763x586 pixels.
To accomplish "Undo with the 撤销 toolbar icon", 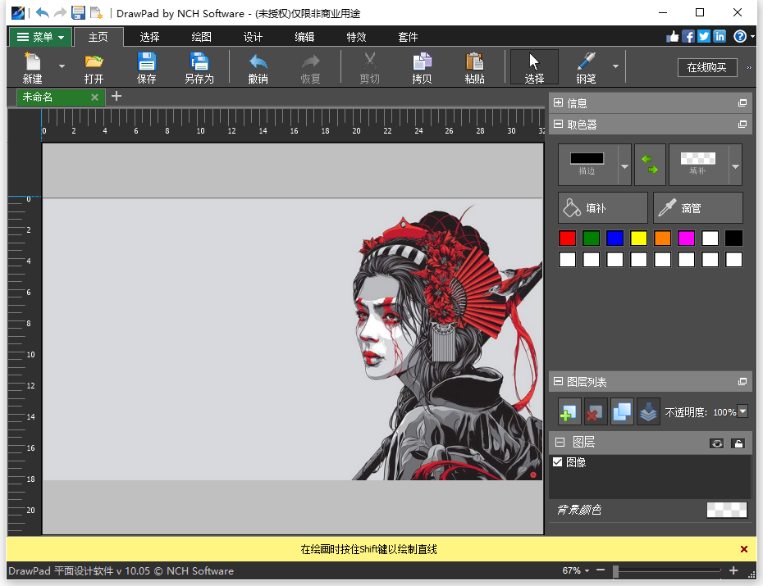I will (258, 67).
